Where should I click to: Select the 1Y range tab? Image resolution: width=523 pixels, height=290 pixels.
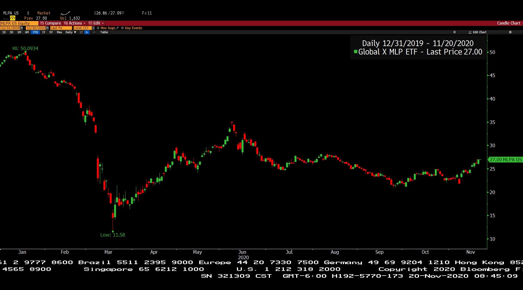pos(44,32)
